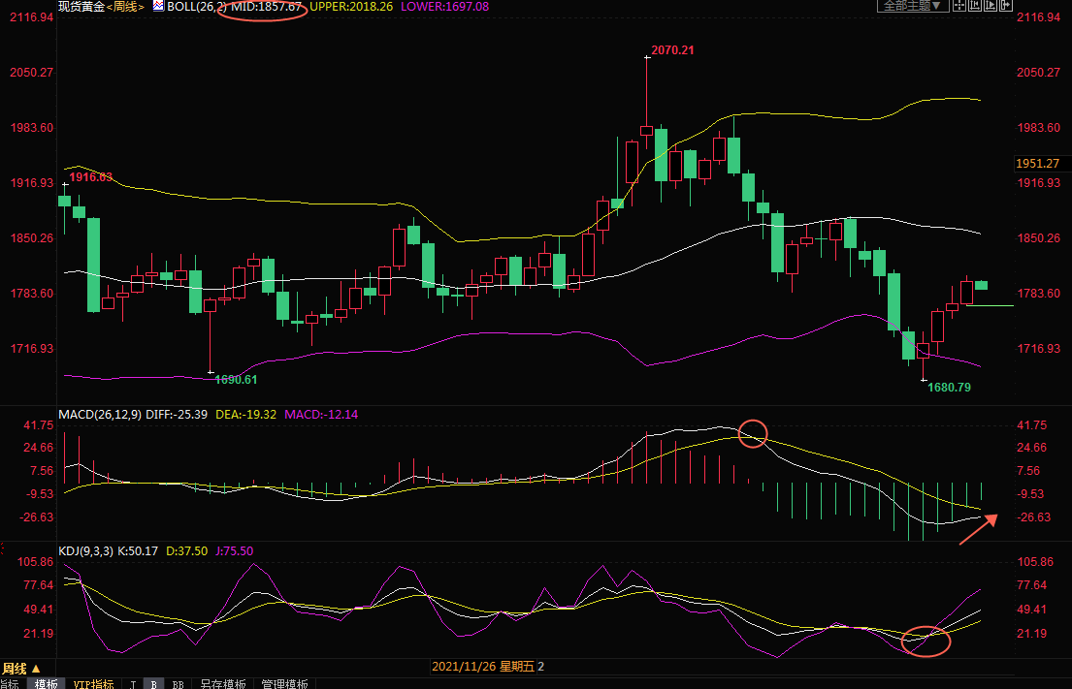Viewport: 1072px width, 689px height.
Task: Click the crosshair cursor icon in top-right toolbar
Action: click(x=959, y=5)
